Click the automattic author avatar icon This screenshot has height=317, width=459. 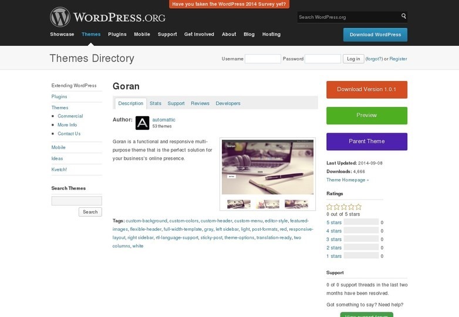coord(142,123)
